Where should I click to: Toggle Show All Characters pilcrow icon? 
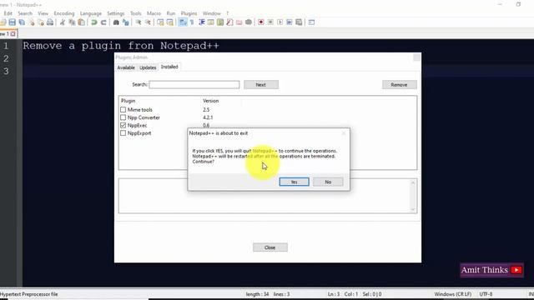point(192,22)
